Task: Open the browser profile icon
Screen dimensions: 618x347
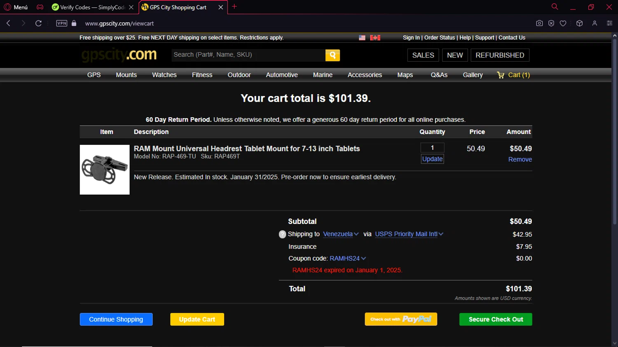Action: click(x=595, y=23)
